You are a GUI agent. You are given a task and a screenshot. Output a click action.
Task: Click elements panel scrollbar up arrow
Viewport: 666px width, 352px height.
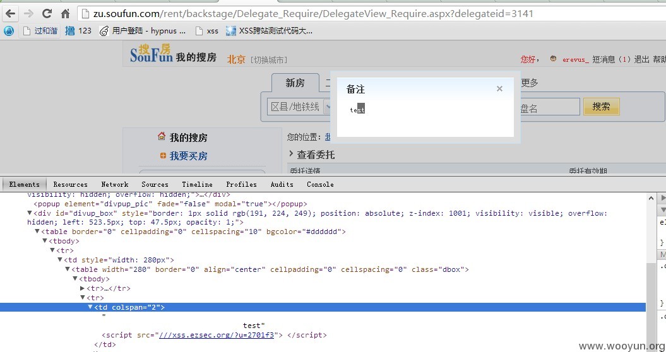[651, 198]
